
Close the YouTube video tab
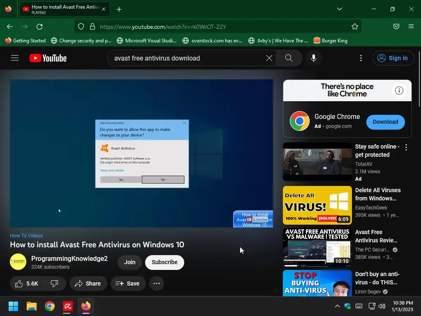pos(104,9)
